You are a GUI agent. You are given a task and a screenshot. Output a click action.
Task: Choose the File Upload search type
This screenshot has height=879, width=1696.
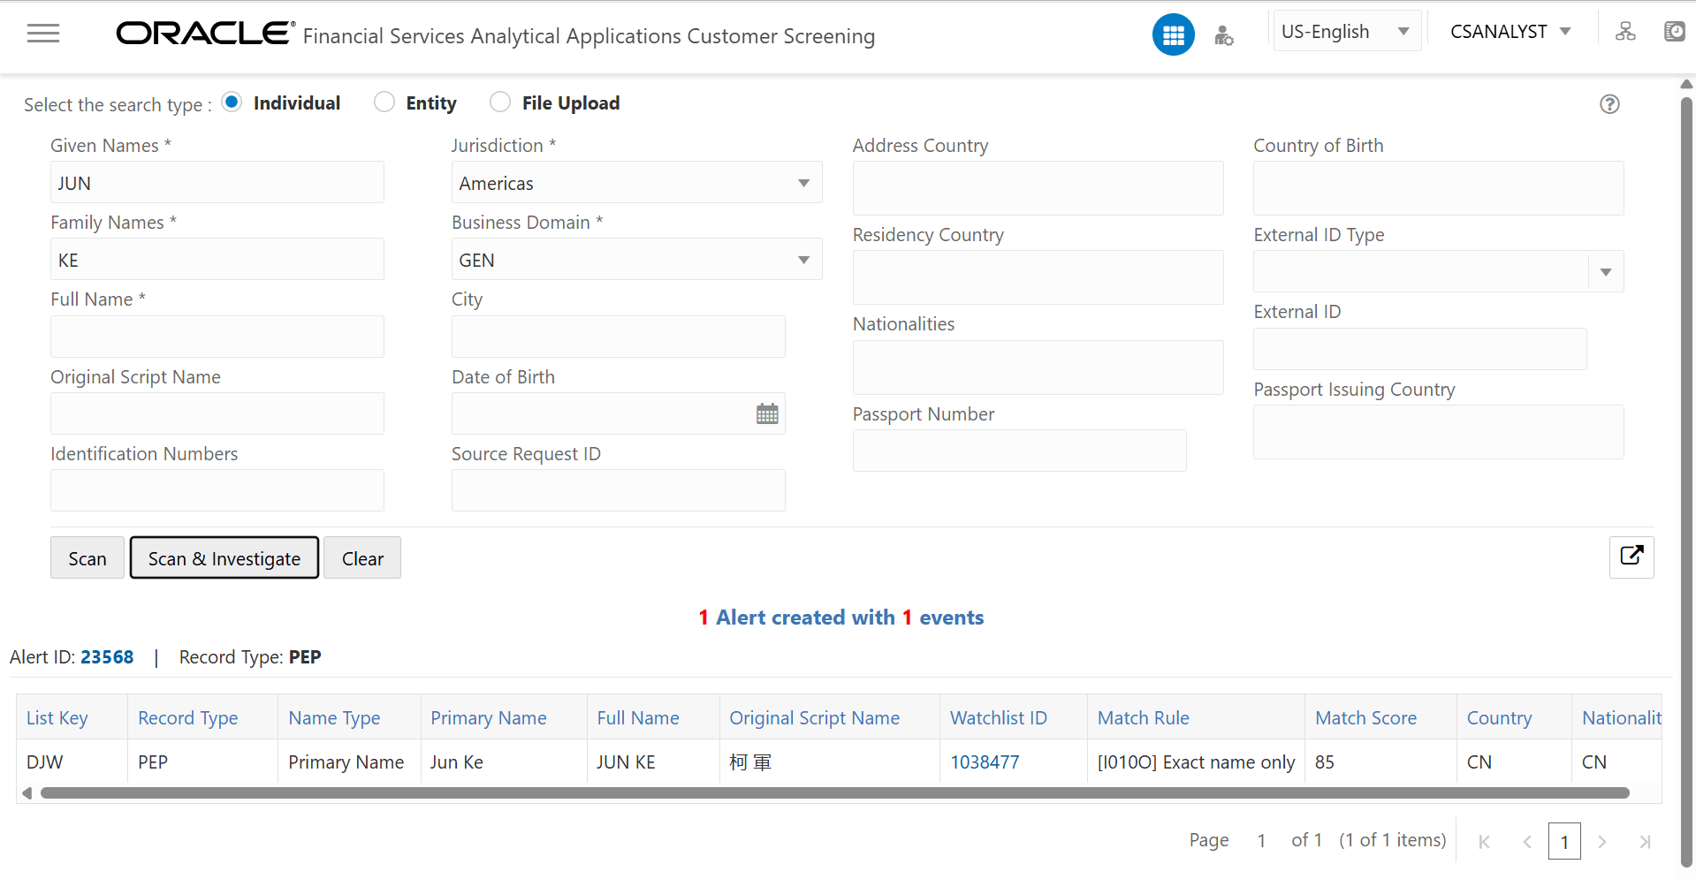click(500, 102)
